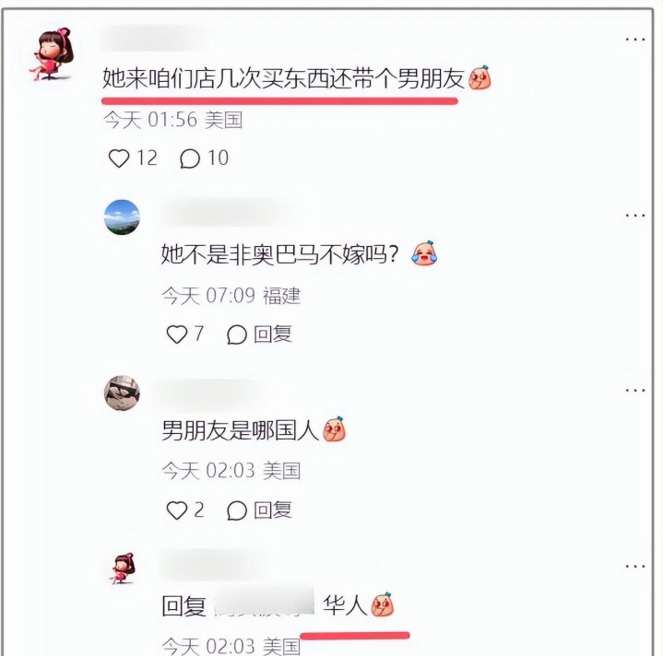Select the comment text 她不是非奥巴马不嫁吗
Screen dimensions: 663x656
pyautogui.click(x=279, y=254)
